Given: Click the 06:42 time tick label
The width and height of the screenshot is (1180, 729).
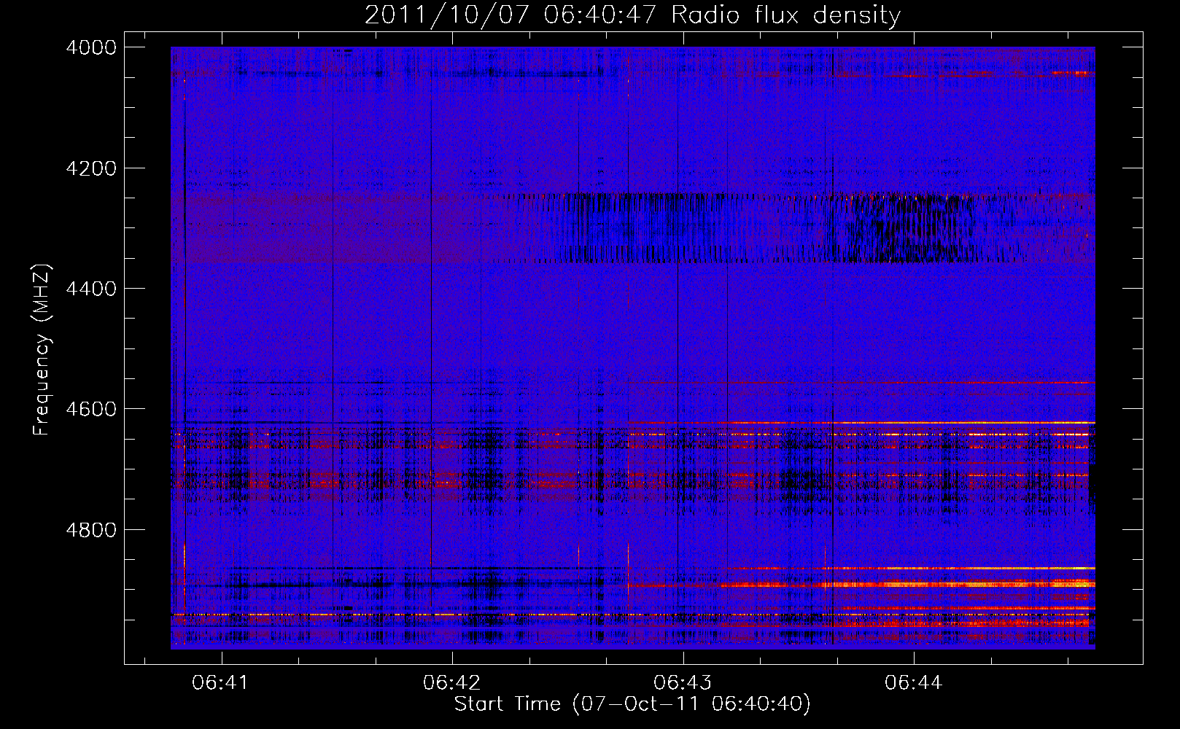Looking at the screenshot, I should point(452,683).
